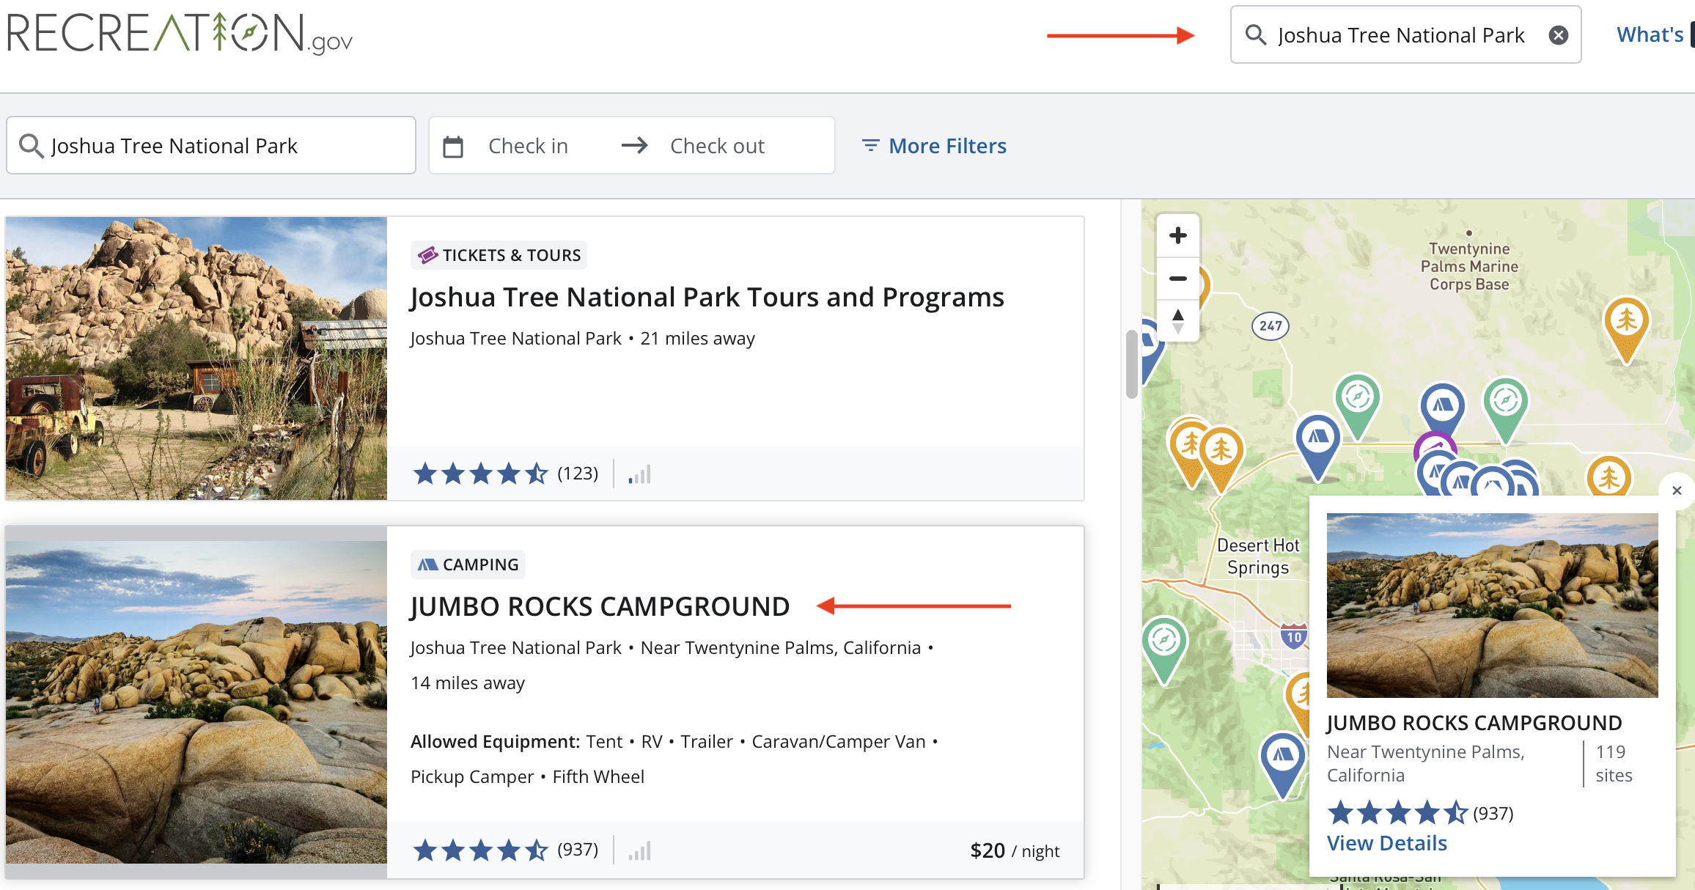Close the Jumbo Rocks map popup
Screen dimensions: 1695x890
[x=1676, y=490]
